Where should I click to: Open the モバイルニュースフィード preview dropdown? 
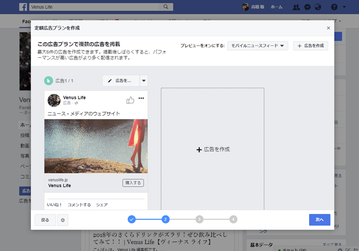pos(257,45)
